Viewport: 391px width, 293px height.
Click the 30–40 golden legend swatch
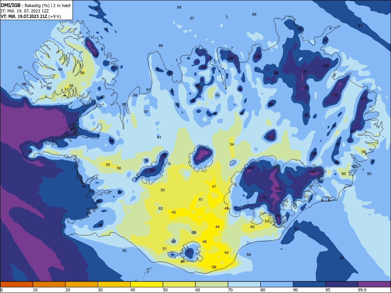coord(114,284)
